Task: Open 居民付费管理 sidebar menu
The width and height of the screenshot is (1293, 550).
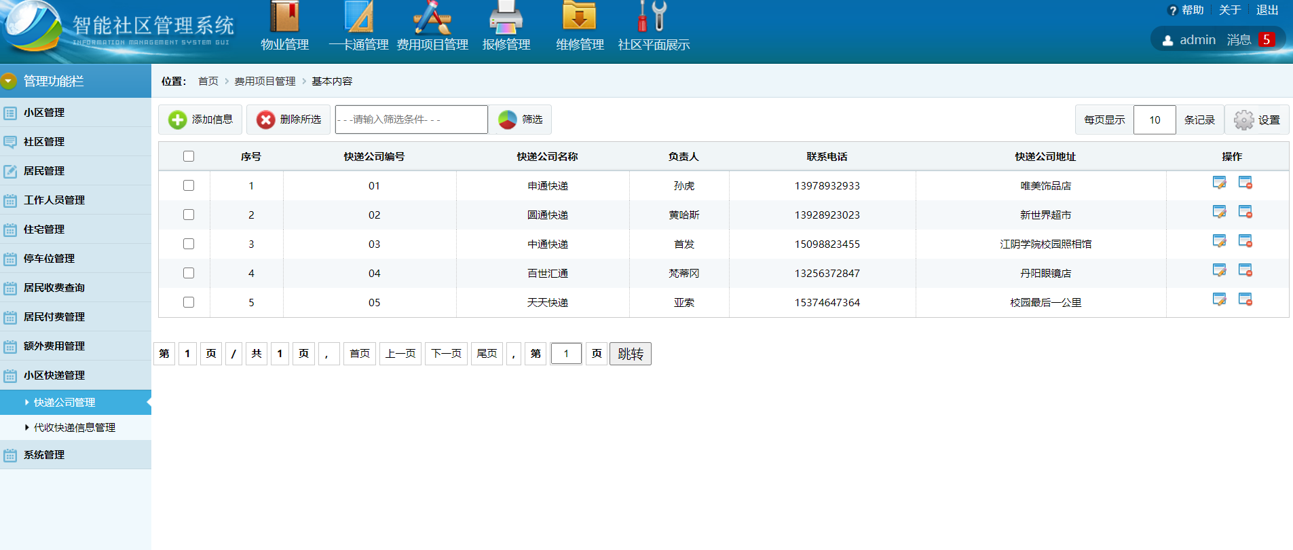Action: [75, 317]
